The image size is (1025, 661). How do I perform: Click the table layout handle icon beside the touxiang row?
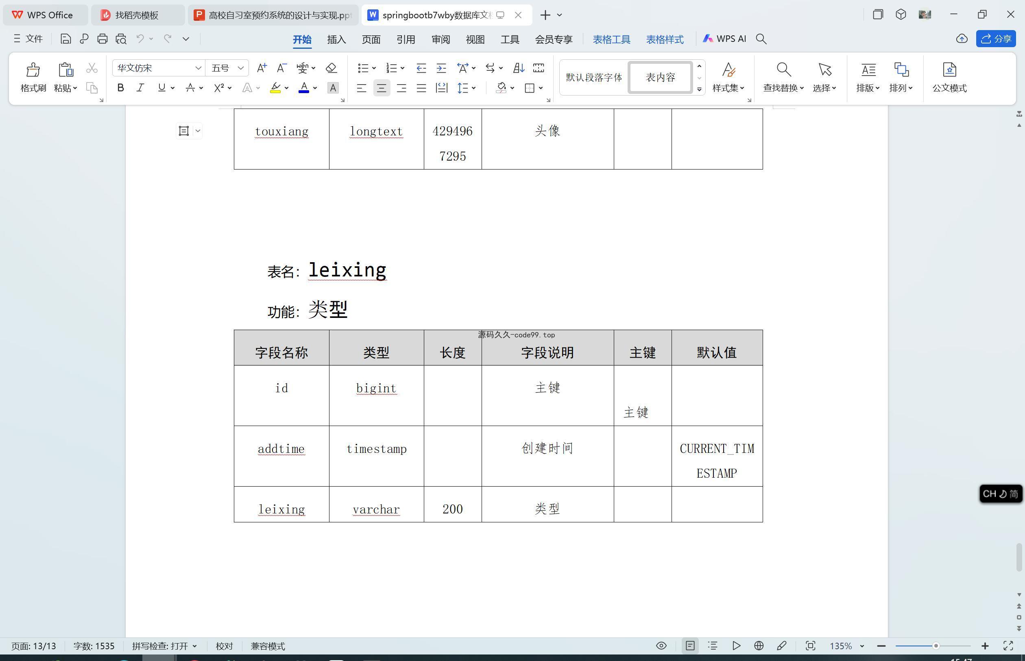coord(184,131)
